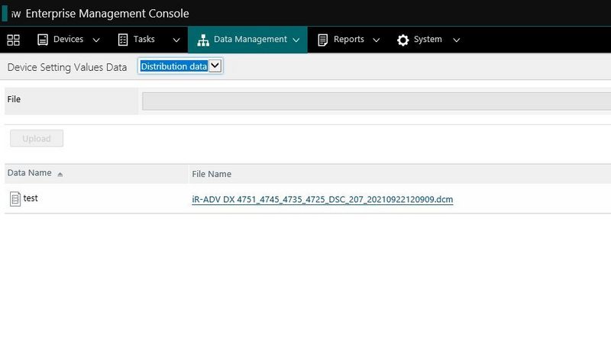Expand the Data Management chevron
Image resolution: width=611 pixels, height=344 pixels.
(296, 40)
